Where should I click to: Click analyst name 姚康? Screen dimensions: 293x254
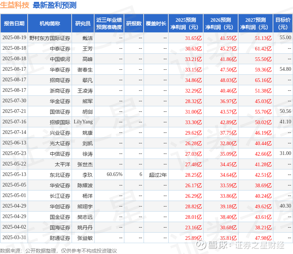coord(88,133)
